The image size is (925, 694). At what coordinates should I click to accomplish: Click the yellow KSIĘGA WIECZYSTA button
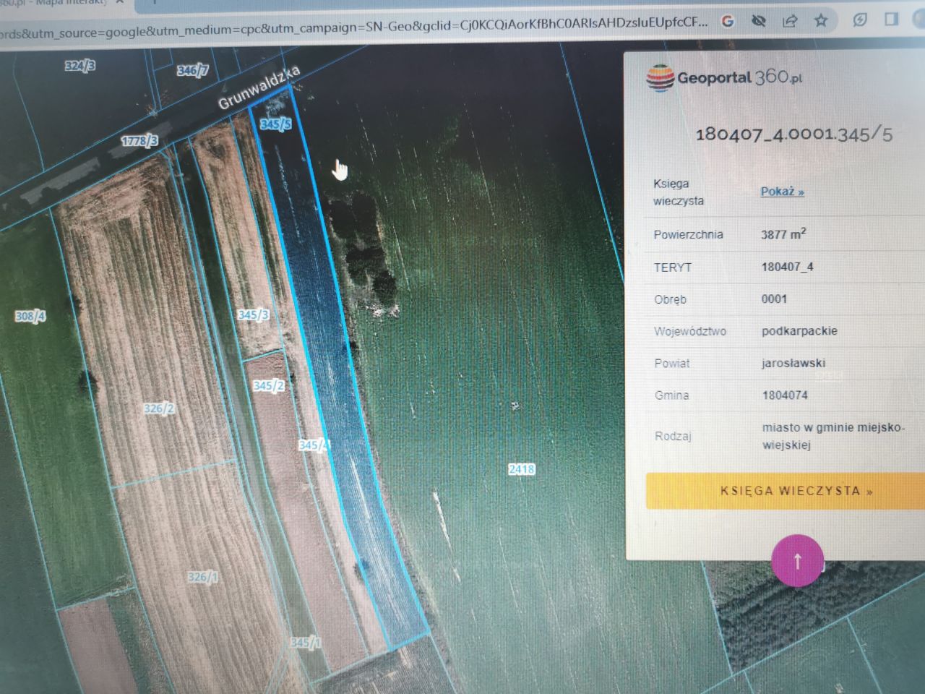(786, 491)
